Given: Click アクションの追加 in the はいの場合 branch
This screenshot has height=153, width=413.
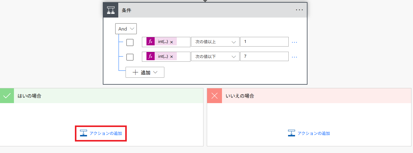Looking at the screenshot, I should click(101, 133).
